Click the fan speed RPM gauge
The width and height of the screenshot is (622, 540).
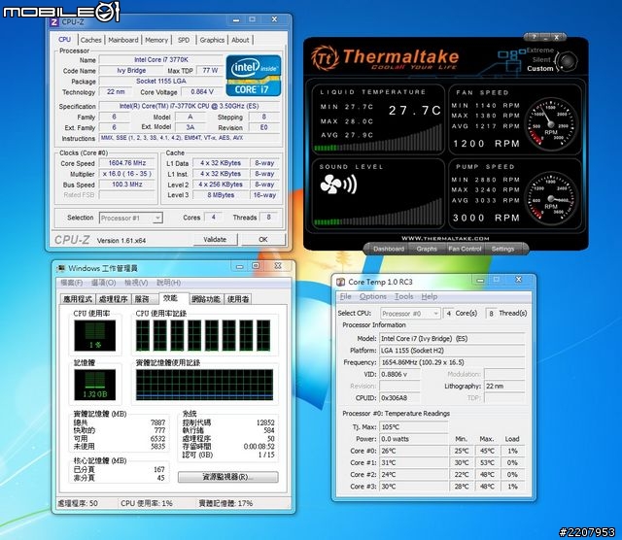click(551, 125)
